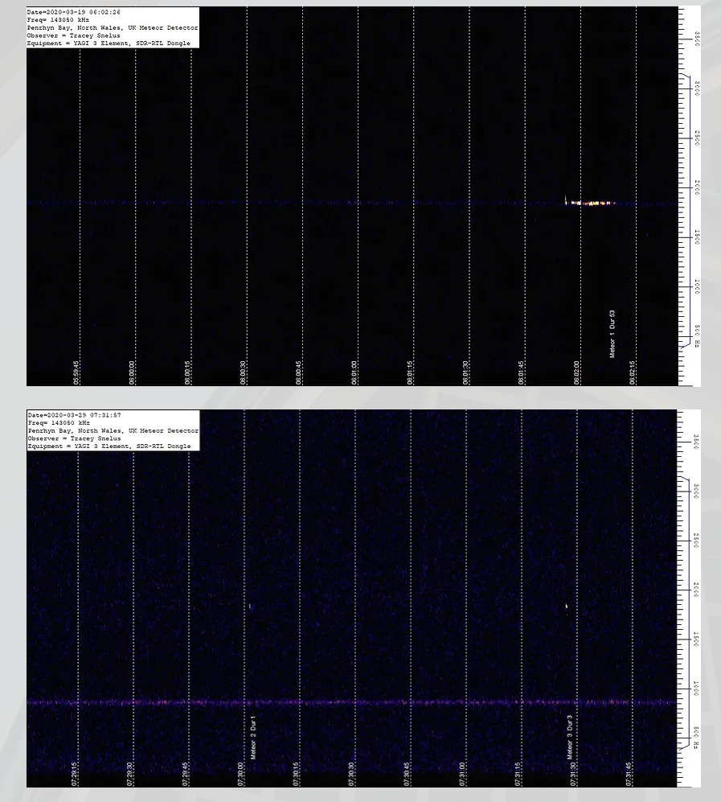The image size is (721, 802).
Task: Select the 07:30:00 time marker
Action: (x=240, y=774)
